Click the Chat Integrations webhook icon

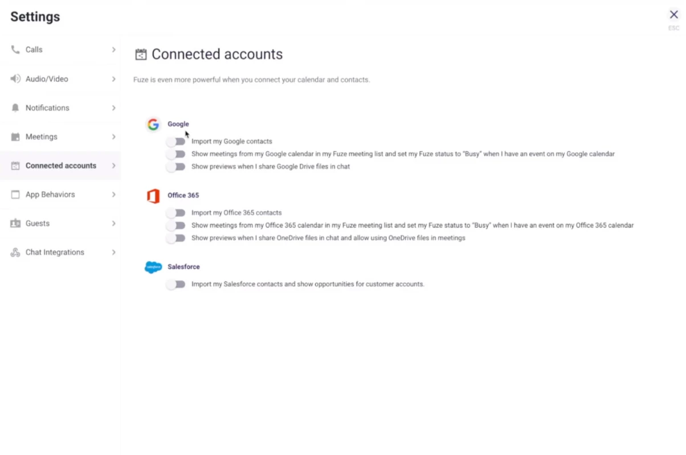coord(15,252)
